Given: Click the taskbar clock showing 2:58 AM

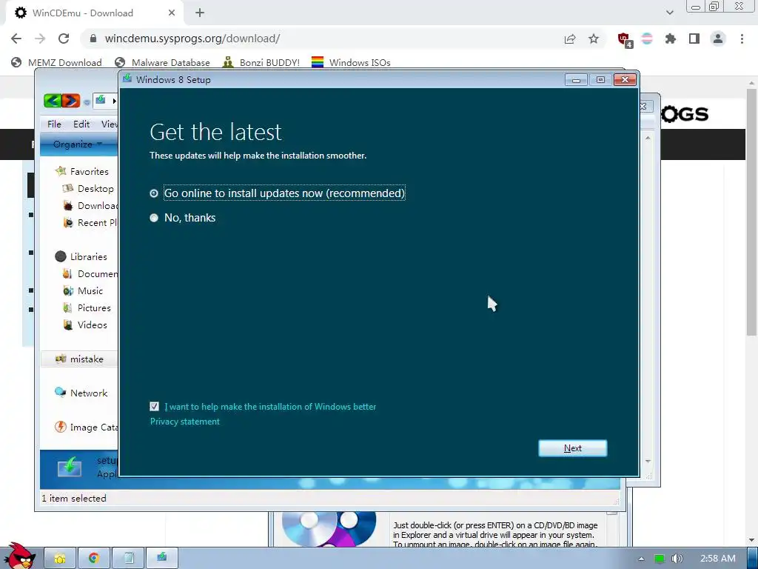Looking at the screenshot, I should [718, 559].
